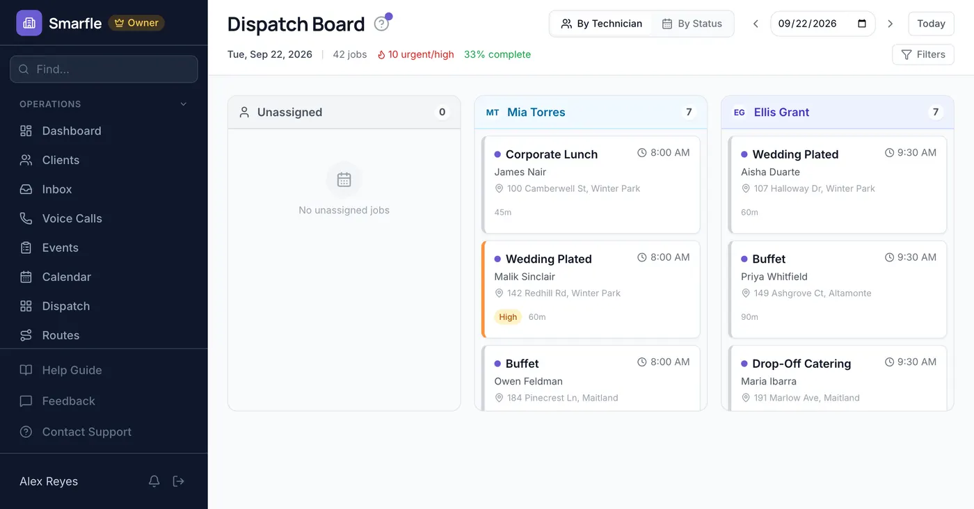
Task: Click the Smarfle logo icon
Action: tap(29, 23)
